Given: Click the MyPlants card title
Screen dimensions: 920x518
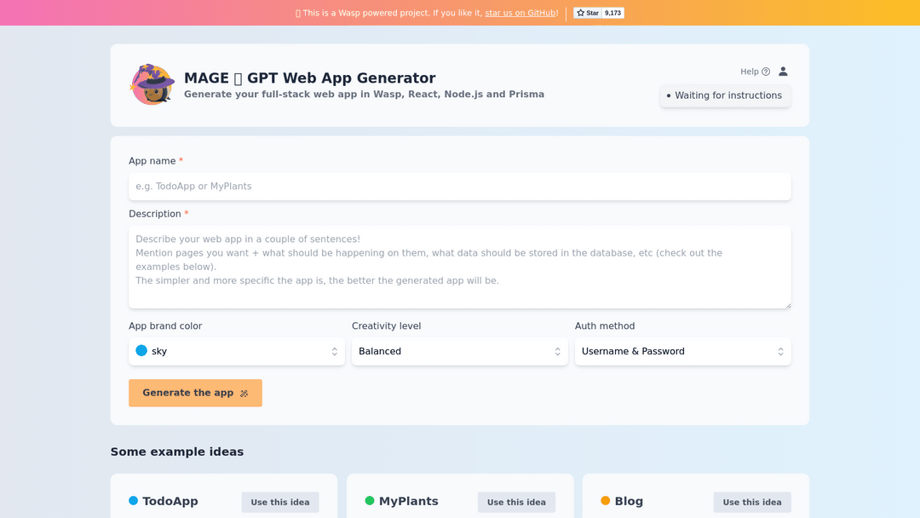Looking at the screenshot, I should [x=408, y=501].
